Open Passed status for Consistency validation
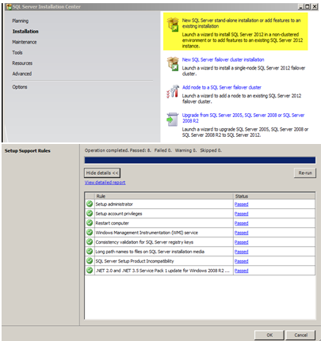The width and height of the screenshot is (321, 341). pos(241,242)
